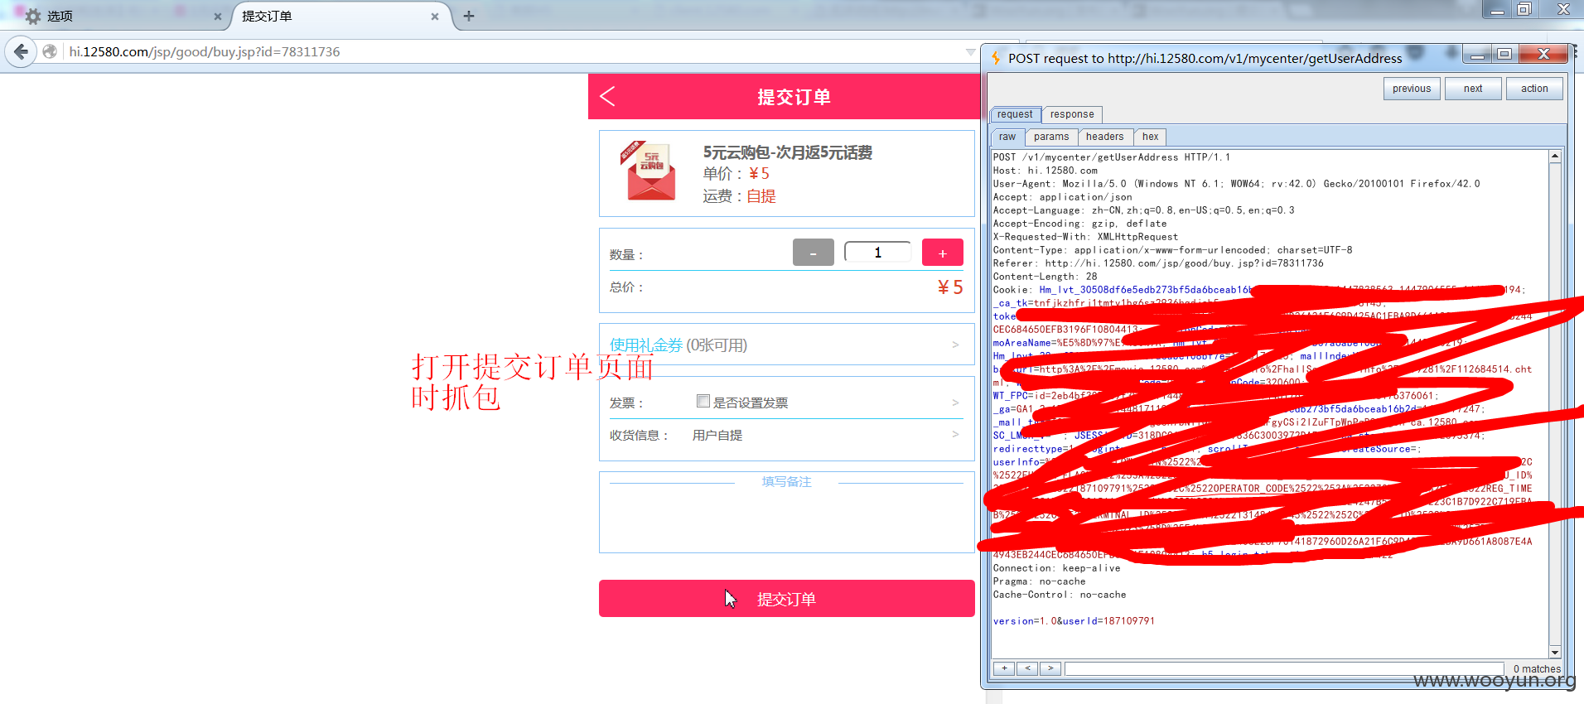Select the headers view tab
Screen dimensions: 1584x704
tap(1105, 137)
